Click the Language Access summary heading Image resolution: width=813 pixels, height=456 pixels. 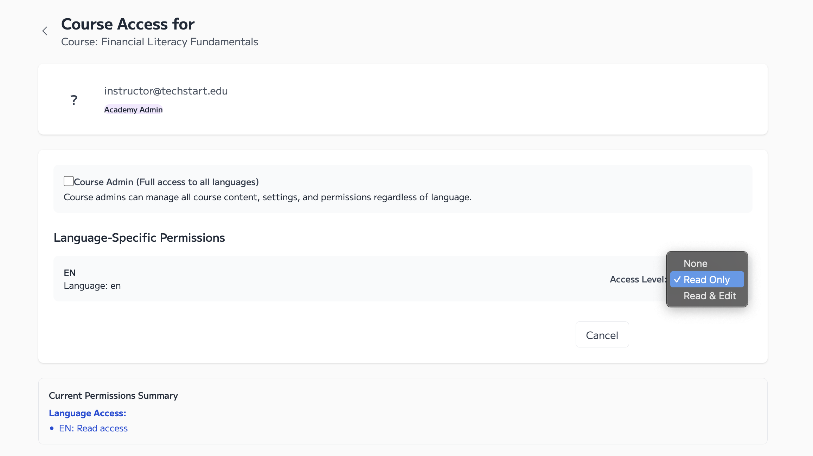(88, 413)
